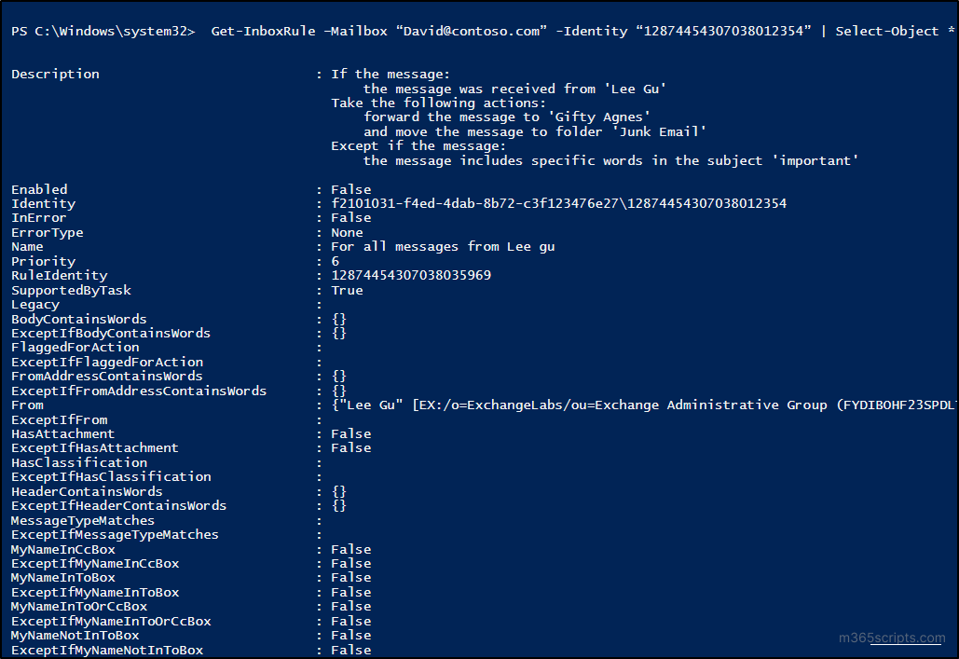Screen dimensions: 959x659
Task: Click the Priority value 6
Action: coord(336,261)
